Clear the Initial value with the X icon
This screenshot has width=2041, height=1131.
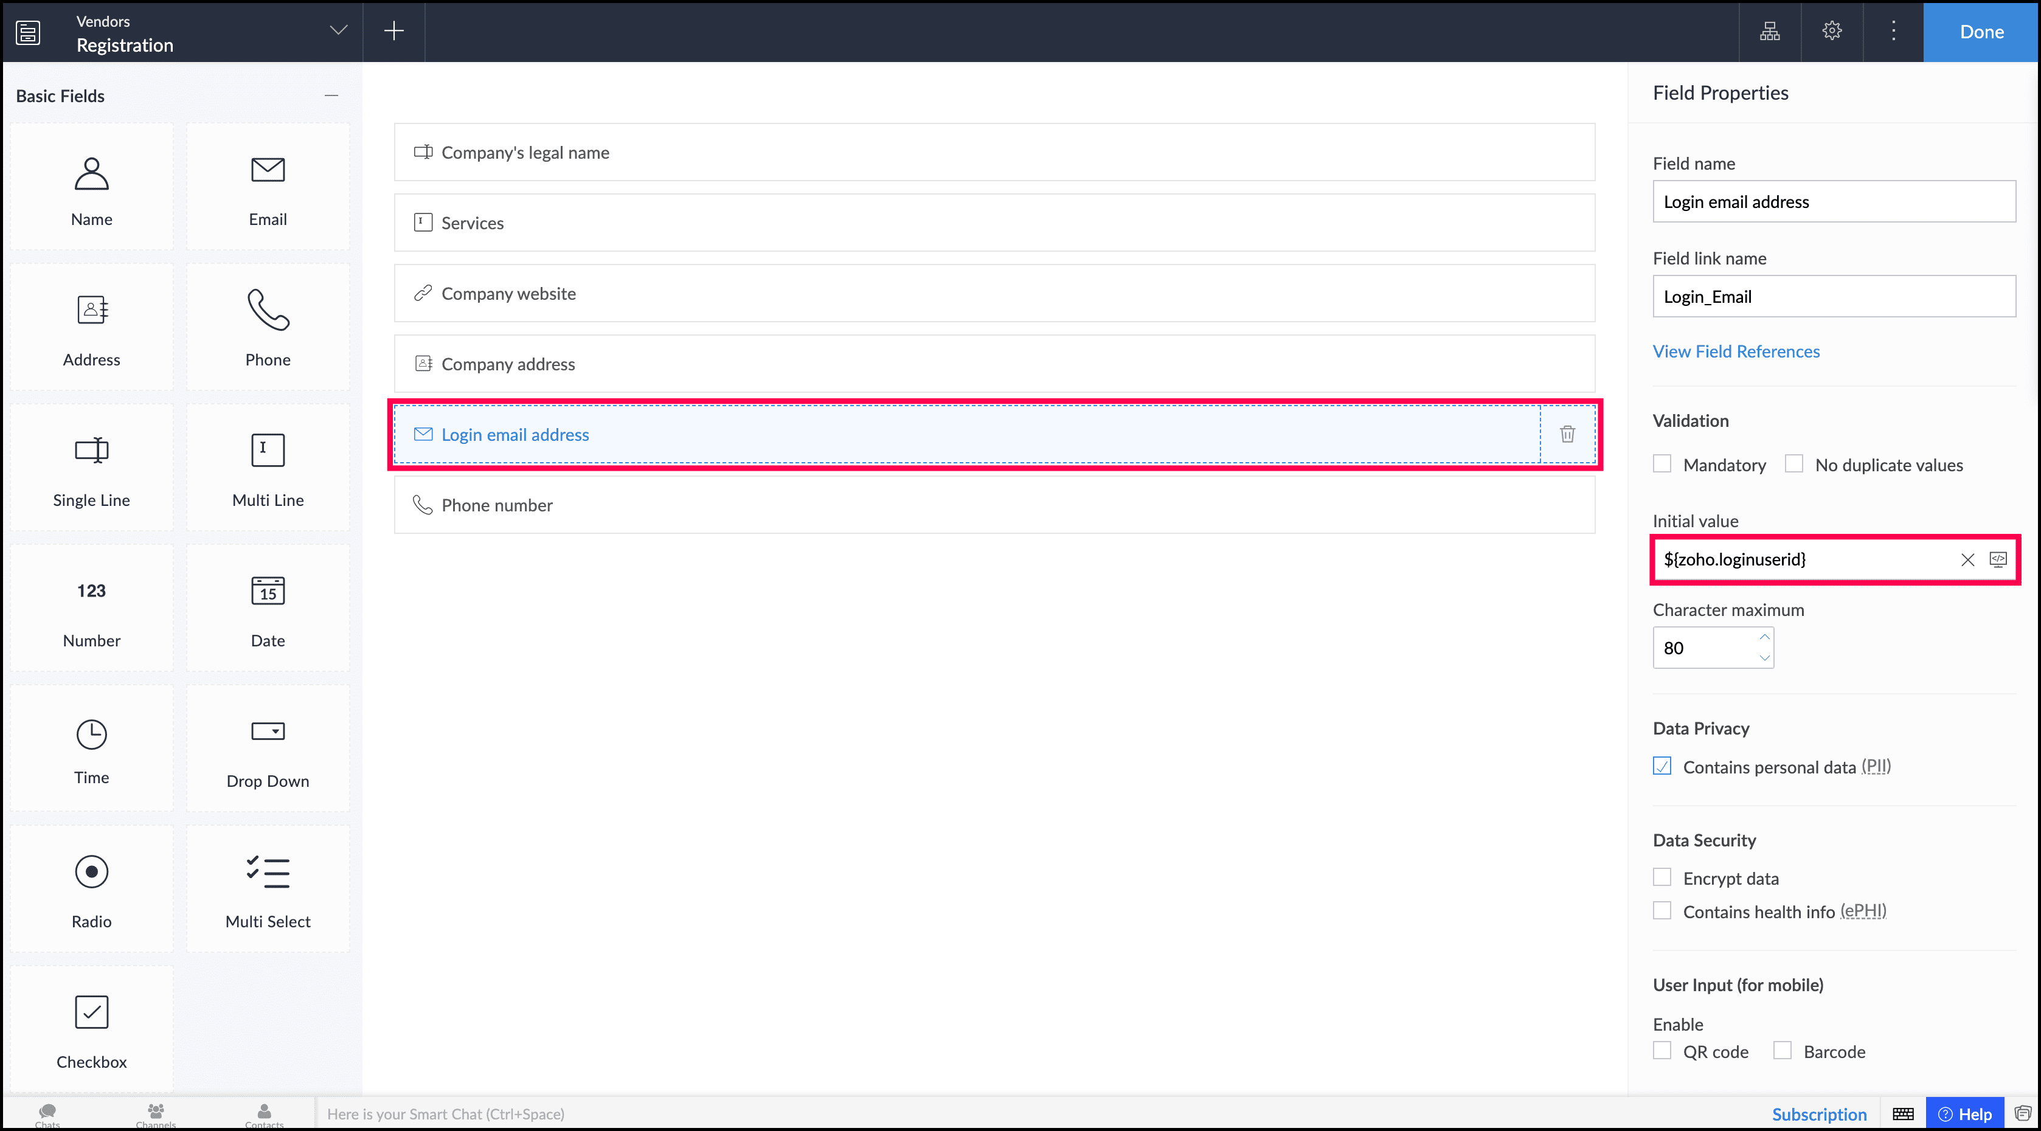tap(1967, 560)
